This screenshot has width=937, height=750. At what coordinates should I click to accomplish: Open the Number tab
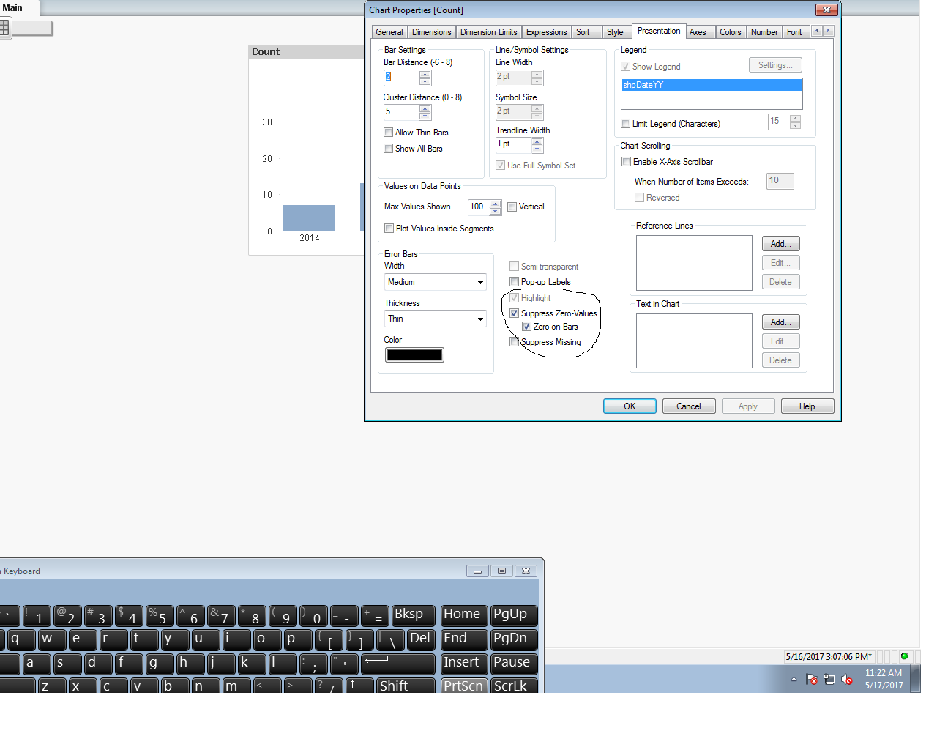tap(764, 32)
